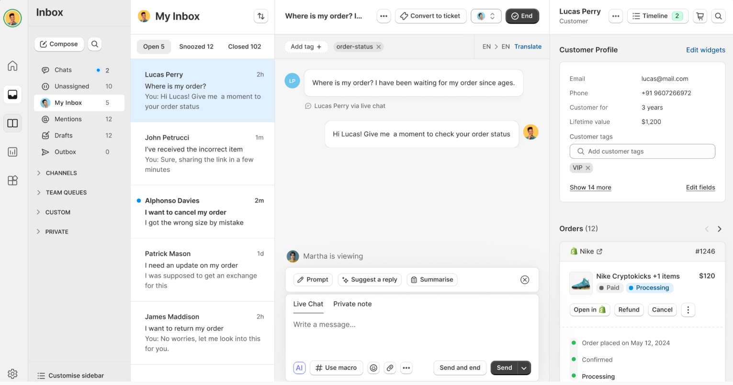Image resolution: width=733 pixels, height=385 pixels.
Task: Open more options beside Lucas Perry name
Action: pos(616,16)
